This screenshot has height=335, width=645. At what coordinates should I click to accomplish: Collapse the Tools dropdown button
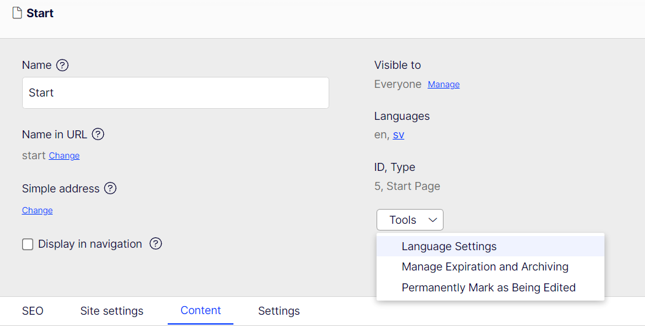pos(410,219)
